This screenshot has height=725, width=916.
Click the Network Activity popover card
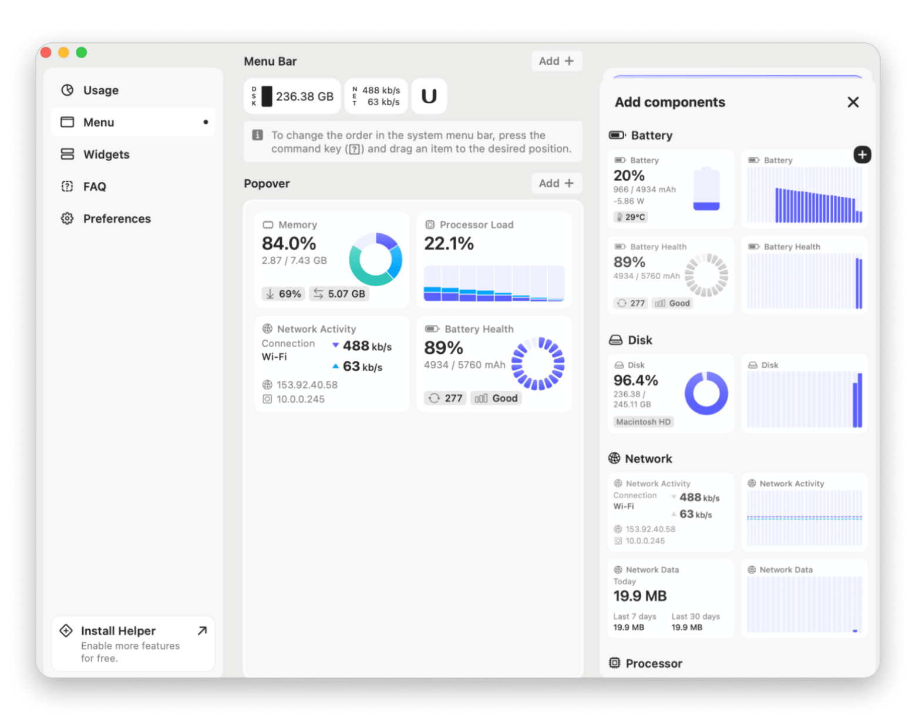[332, 364]
